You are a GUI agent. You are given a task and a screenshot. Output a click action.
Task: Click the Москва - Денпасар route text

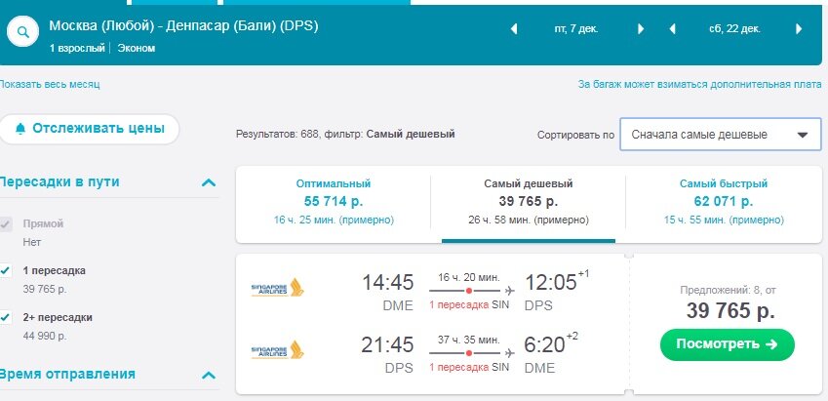(183, 26)
